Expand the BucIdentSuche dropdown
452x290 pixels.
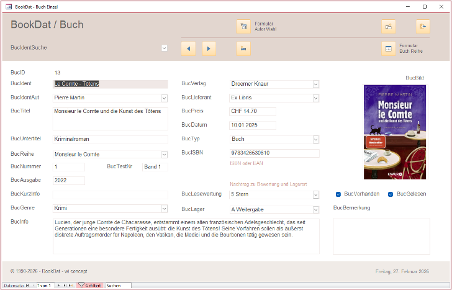(x=165, y=48)
